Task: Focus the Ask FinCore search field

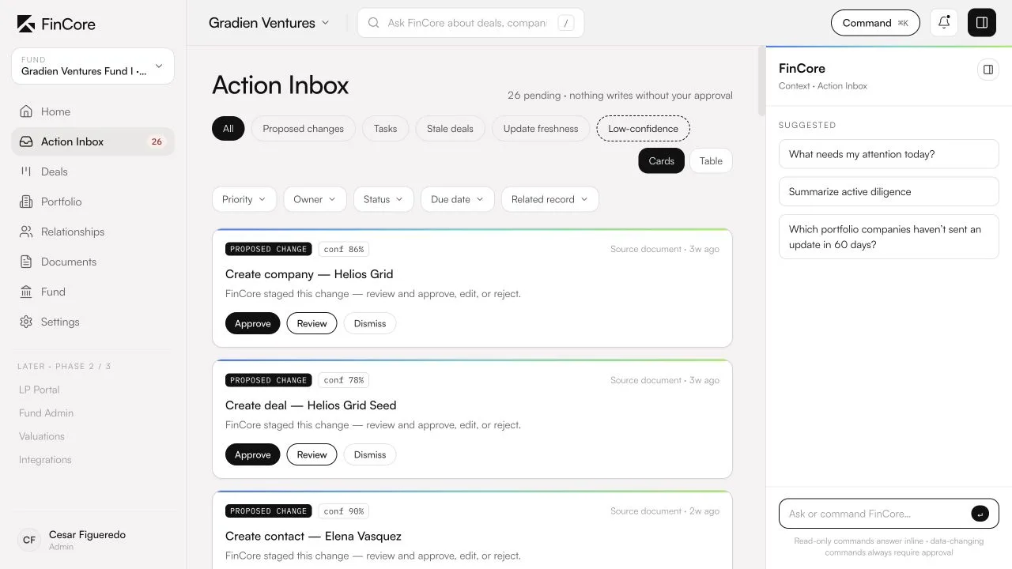Action: click(x=470, y=23)
